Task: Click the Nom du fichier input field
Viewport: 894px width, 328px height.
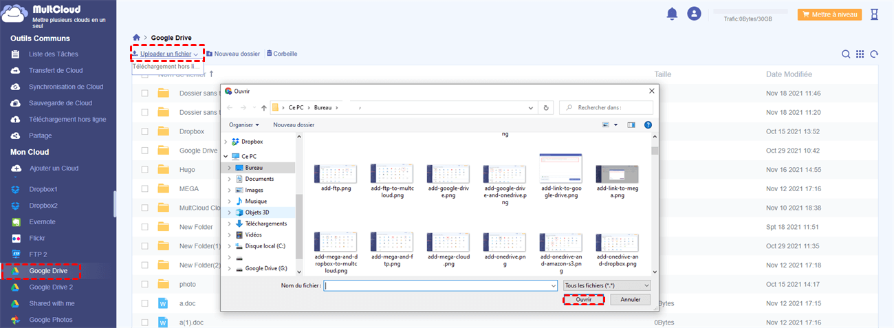Action: point(441,285)
